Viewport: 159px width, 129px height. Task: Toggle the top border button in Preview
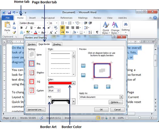pos(83,66)
